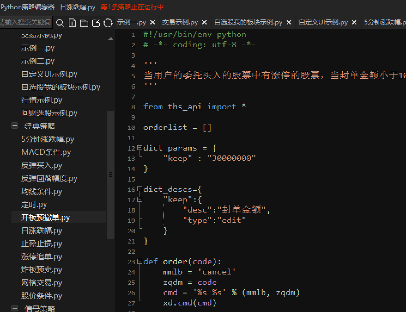Click the running-strategy status text 等1条策略正在运行中

(x=132, y=7)
